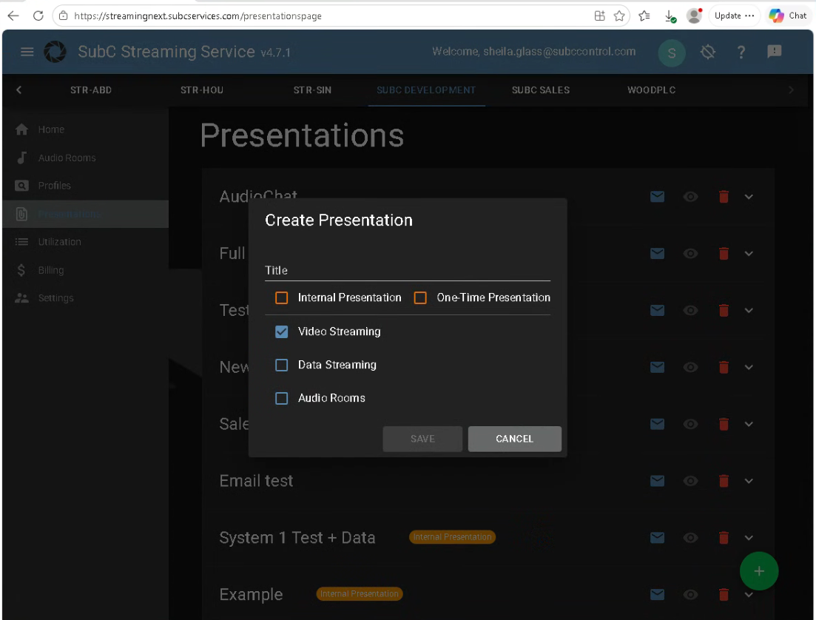
Task: Click the mail icon in the Full row
Action: coord(657,254)
